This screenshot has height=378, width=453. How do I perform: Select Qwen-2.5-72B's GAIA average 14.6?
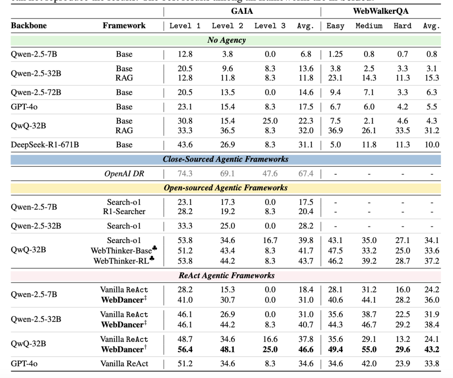[x=306, y=92]
